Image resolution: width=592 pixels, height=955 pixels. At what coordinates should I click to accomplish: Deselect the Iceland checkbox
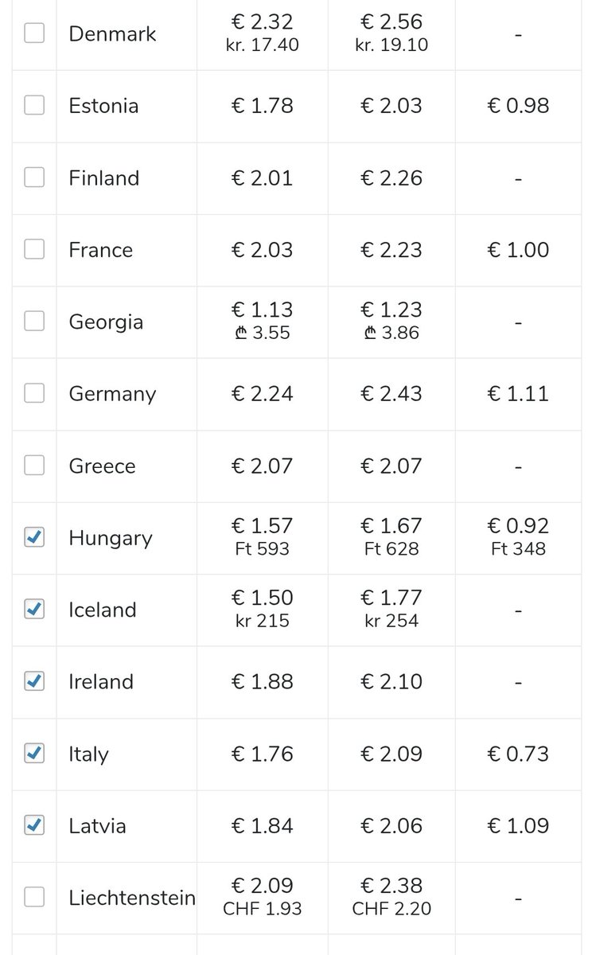pyautogui.click(x=34, y=610)
